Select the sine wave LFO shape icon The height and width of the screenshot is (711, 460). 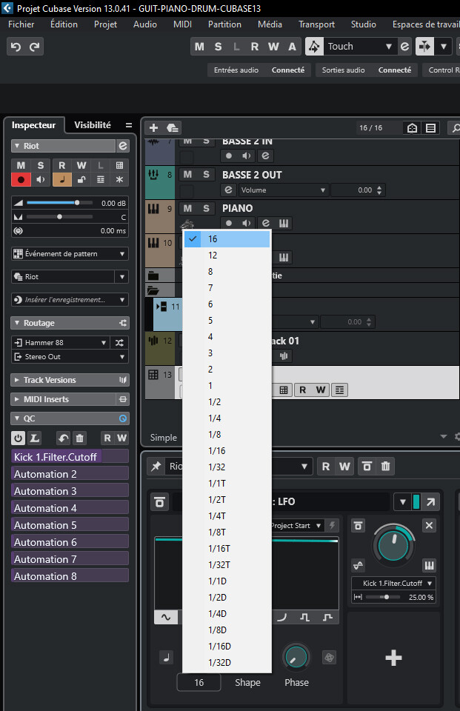pyautogui.click(x=166, y=617)
